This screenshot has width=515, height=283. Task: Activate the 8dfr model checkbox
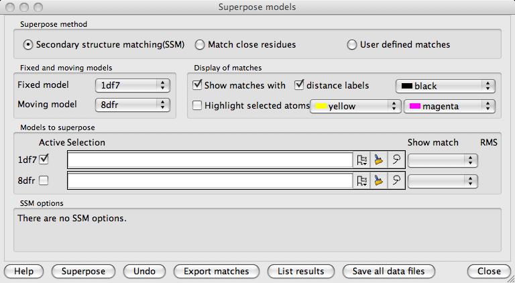[x=44, y=180]
